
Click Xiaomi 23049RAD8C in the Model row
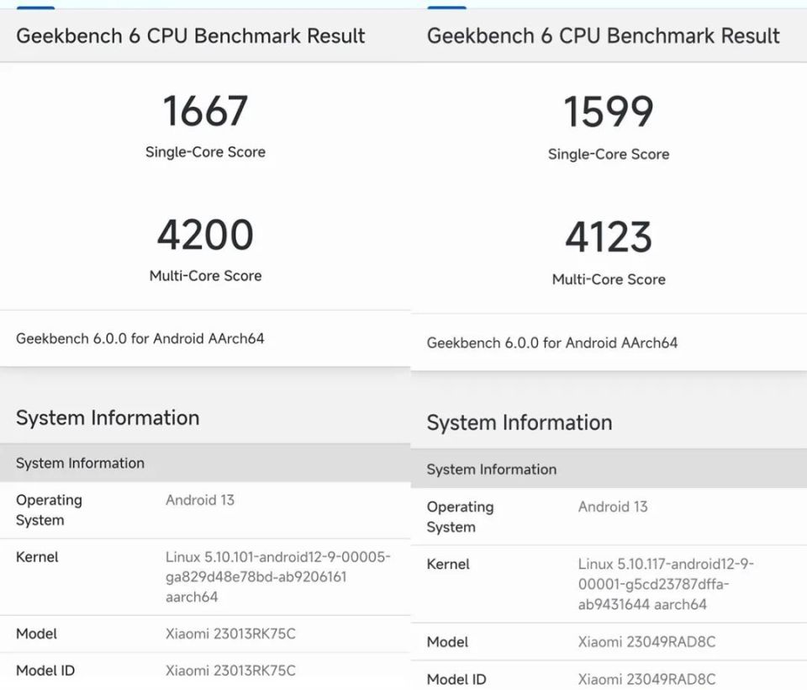pyautogui.click(x=646, y=641)
